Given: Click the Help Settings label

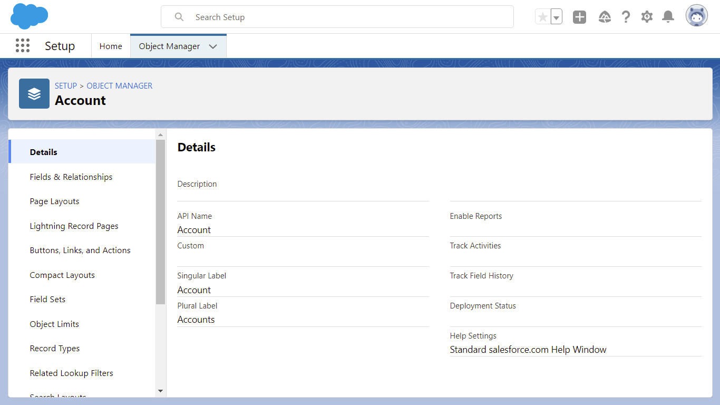Looking at the screenshot, I should pyautogui.click(x=473, y=336).
